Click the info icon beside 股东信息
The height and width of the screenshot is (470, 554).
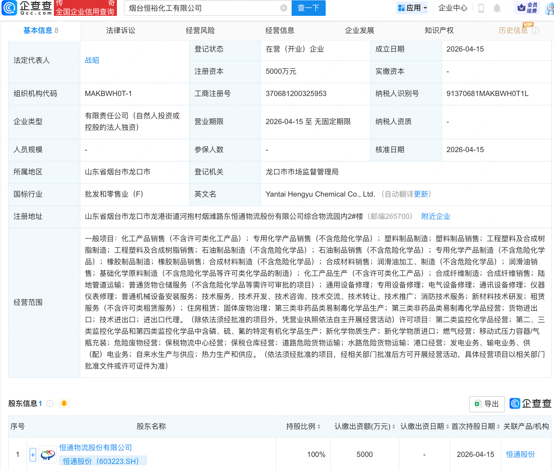point(50,403)
